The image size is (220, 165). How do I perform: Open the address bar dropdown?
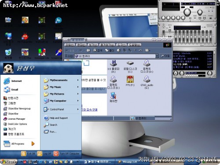coord(157,56)
